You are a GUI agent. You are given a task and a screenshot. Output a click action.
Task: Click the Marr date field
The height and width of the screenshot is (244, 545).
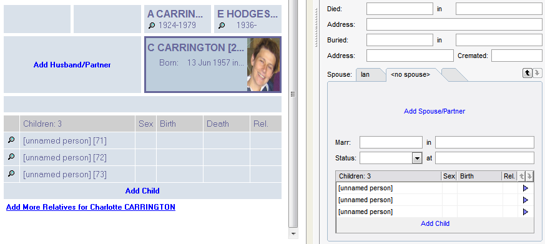click(x=391, y=142)
